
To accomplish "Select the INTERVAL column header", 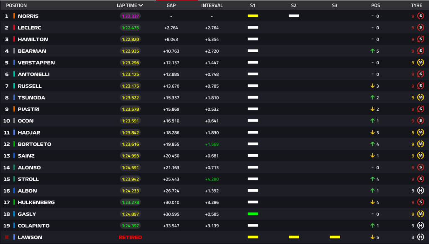I will coord(212,5).
